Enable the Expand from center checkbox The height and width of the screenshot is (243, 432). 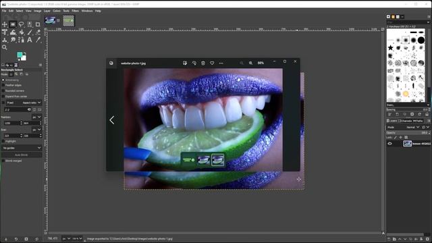(x=3, y=97)
